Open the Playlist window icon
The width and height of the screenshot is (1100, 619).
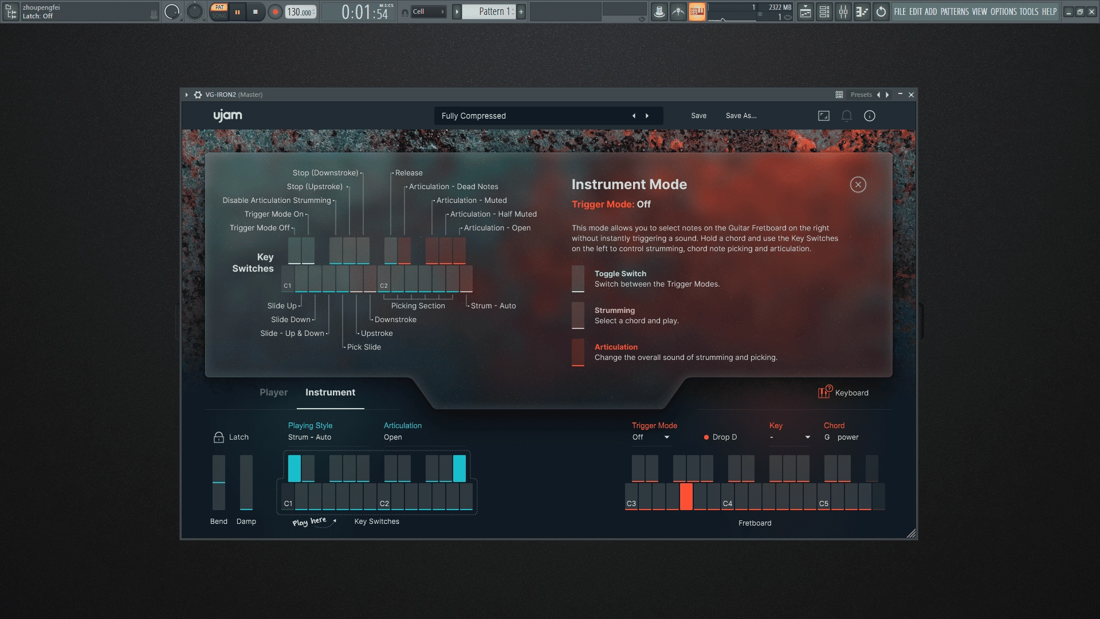806,11
